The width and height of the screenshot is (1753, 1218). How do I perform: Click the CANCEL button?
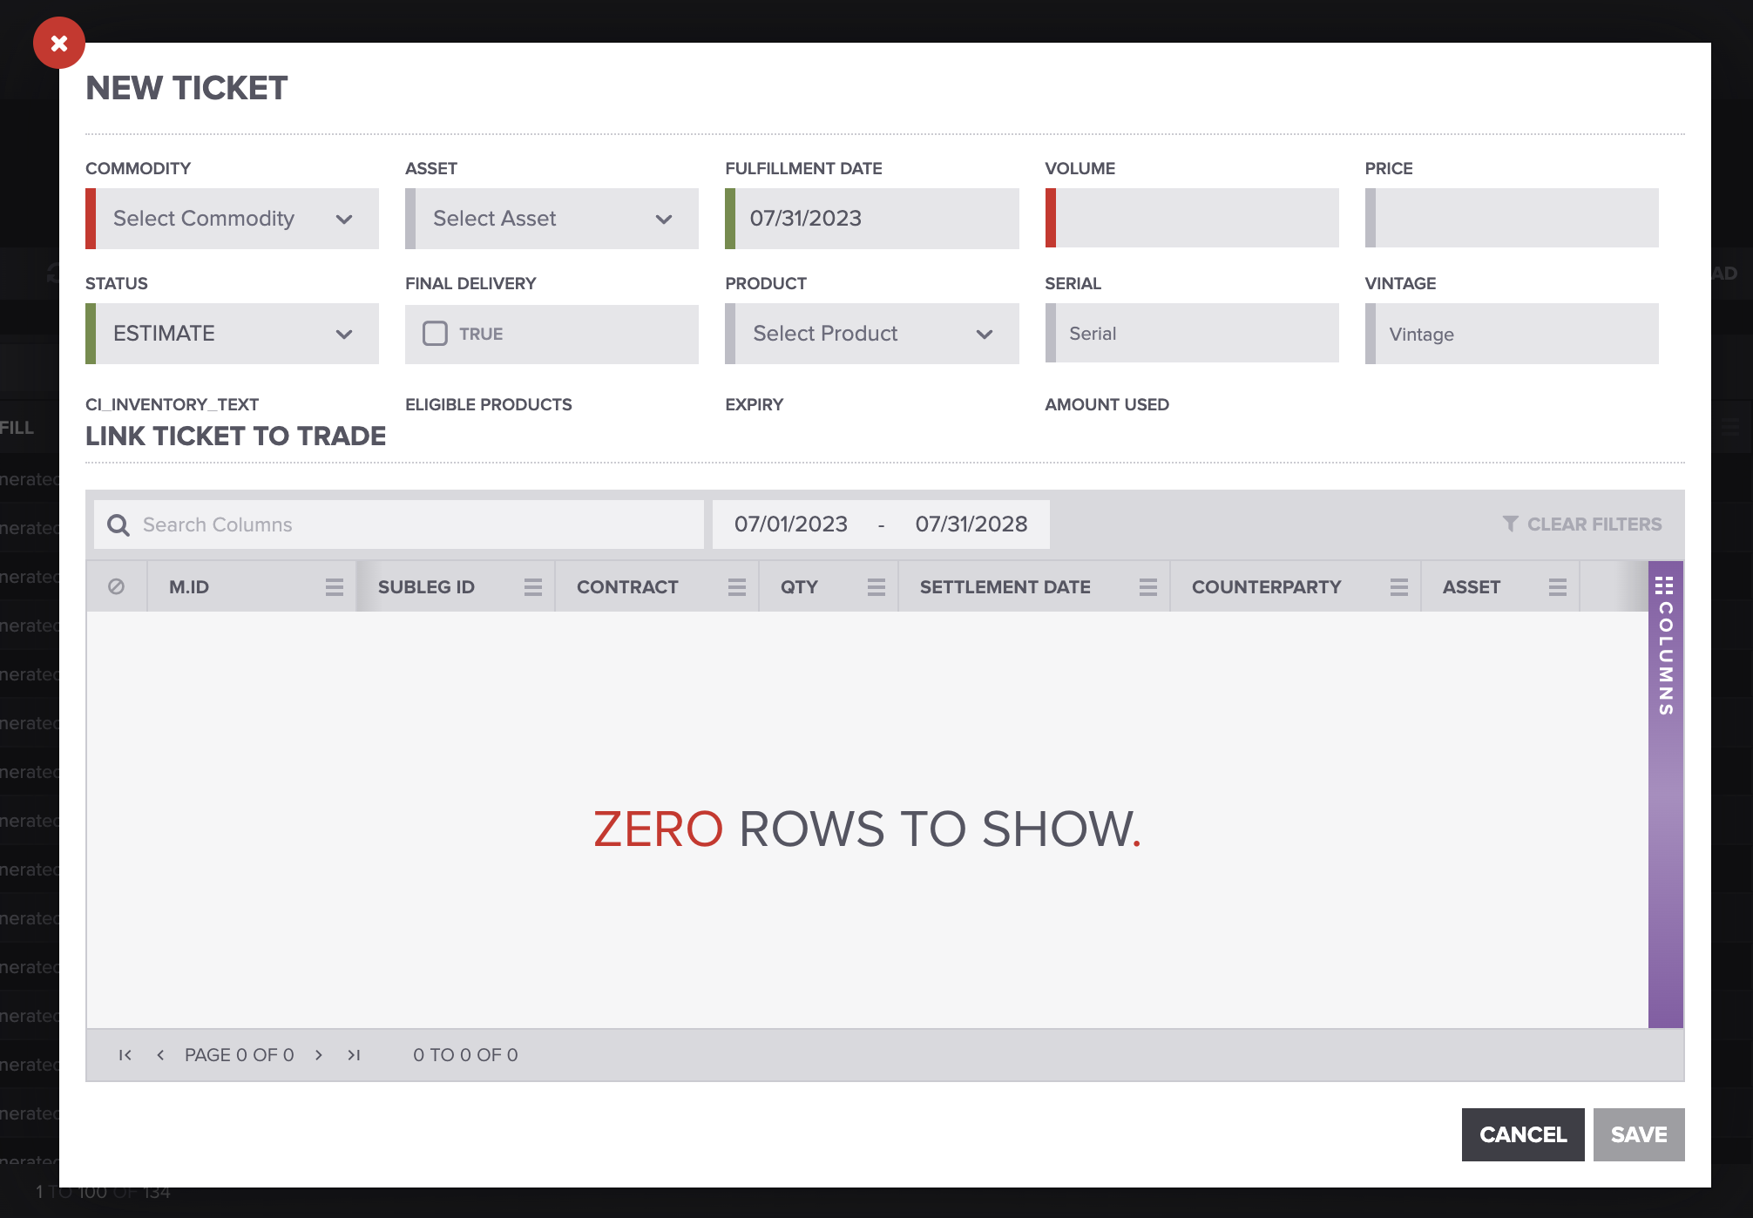[x=1523, y=1134]
